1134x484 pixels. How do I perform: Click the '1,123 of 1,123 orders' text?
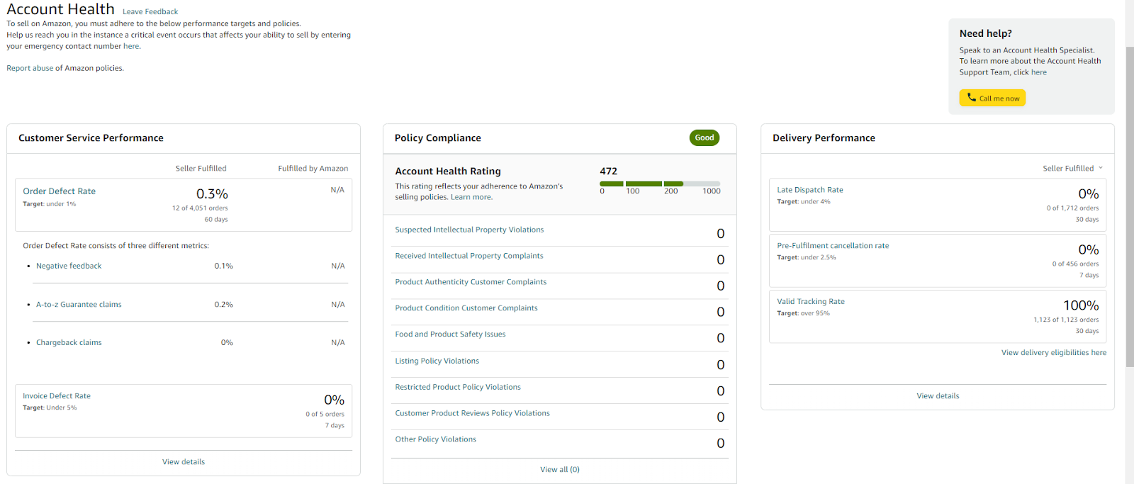[x=1066, y=320]
